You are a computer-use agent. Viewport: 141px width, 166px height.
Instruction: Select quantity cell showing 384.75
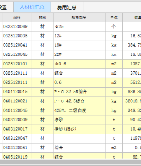[132, 45]
